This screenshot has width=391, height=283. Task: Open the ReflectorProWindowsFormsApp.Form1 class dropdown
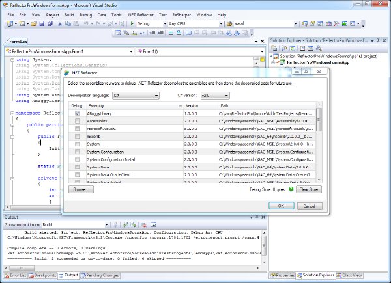tap(69, 51)
